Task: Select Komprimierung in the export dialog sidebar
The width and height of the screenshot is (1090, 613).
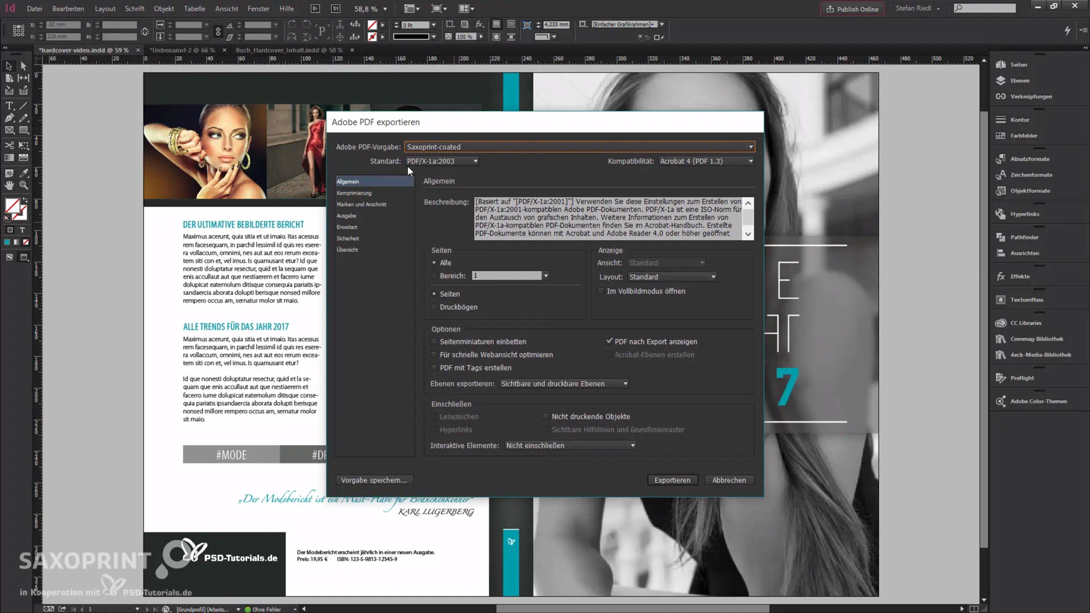Action: (x=354, y=193)
